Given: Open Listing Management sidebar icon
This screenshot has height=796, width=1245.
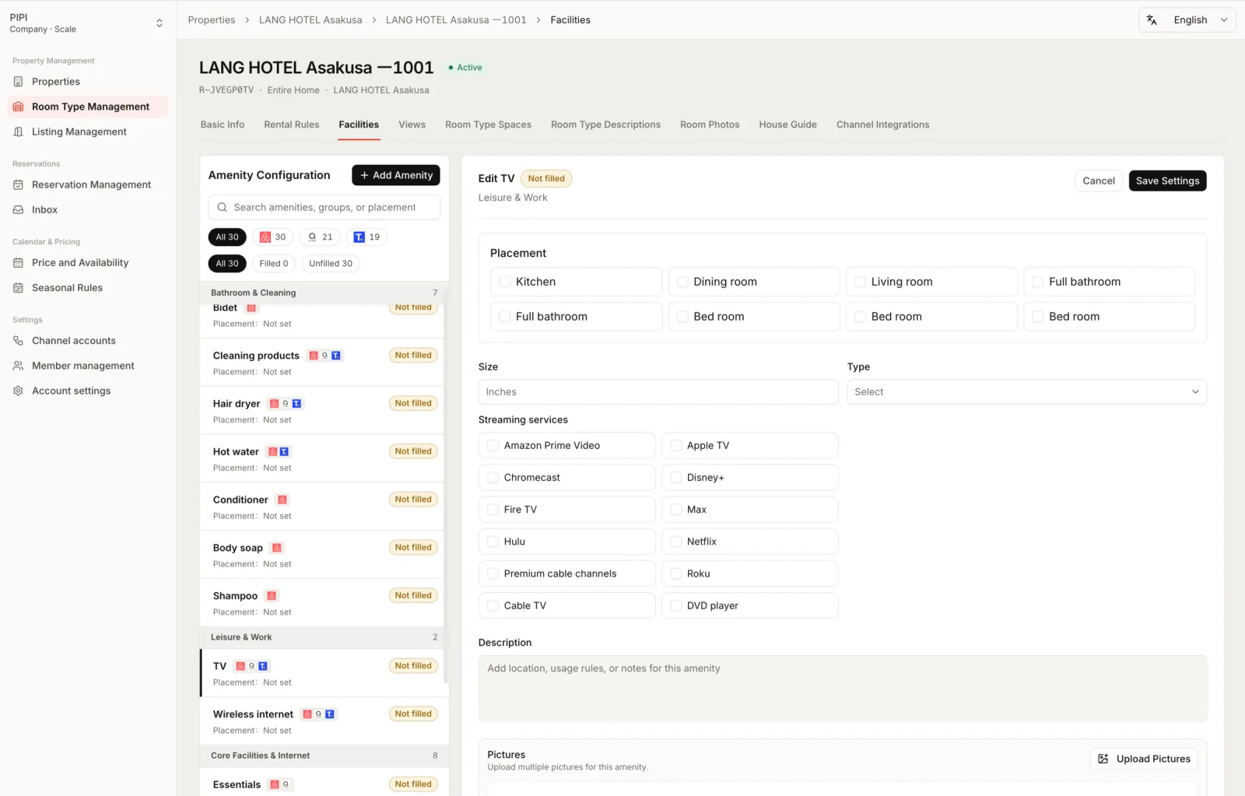Looking at the screenshot, I should (18, 131).
